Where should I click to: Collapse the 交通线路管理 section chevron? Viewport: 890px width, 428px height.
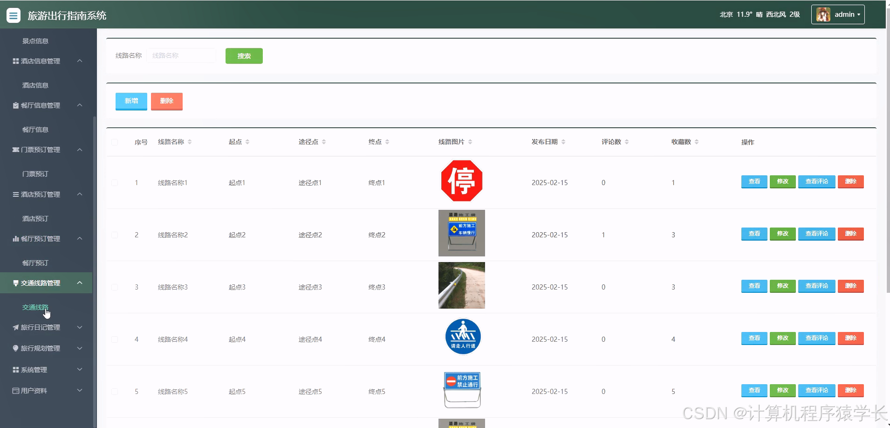80,283
